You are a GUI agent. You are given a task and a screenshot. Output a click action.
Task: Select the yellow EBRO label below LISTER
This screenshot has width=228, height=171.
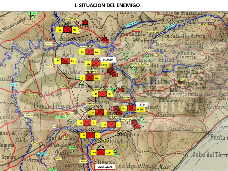(140, 110)
